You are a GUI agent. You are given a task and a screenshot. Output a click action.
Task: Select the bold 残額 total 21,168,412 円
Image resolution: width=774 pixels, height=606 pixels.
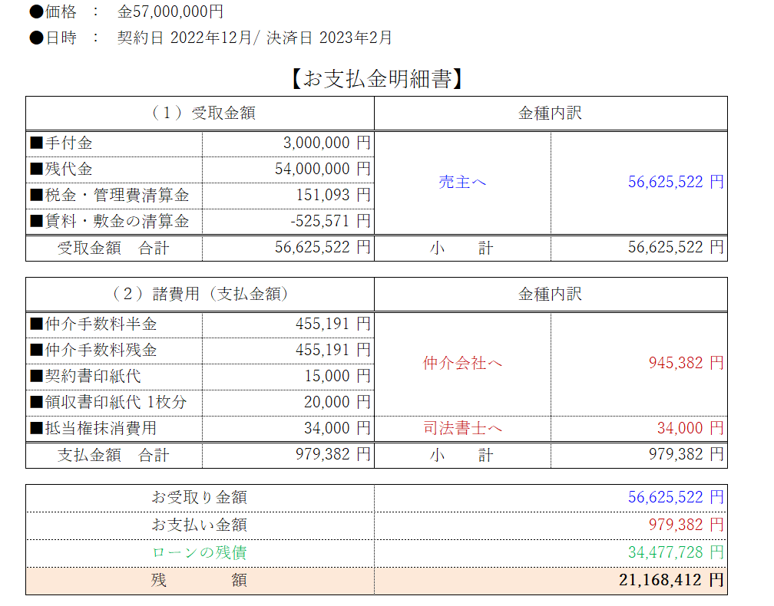pyautogui.click(x=670, y=580)
